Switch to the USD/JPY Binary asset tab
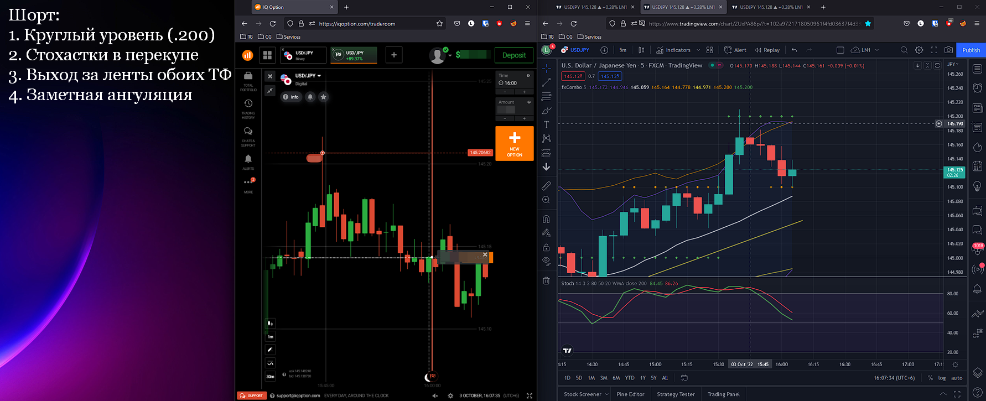The height and width of the screenshot is (401, 986). (303, 55)
